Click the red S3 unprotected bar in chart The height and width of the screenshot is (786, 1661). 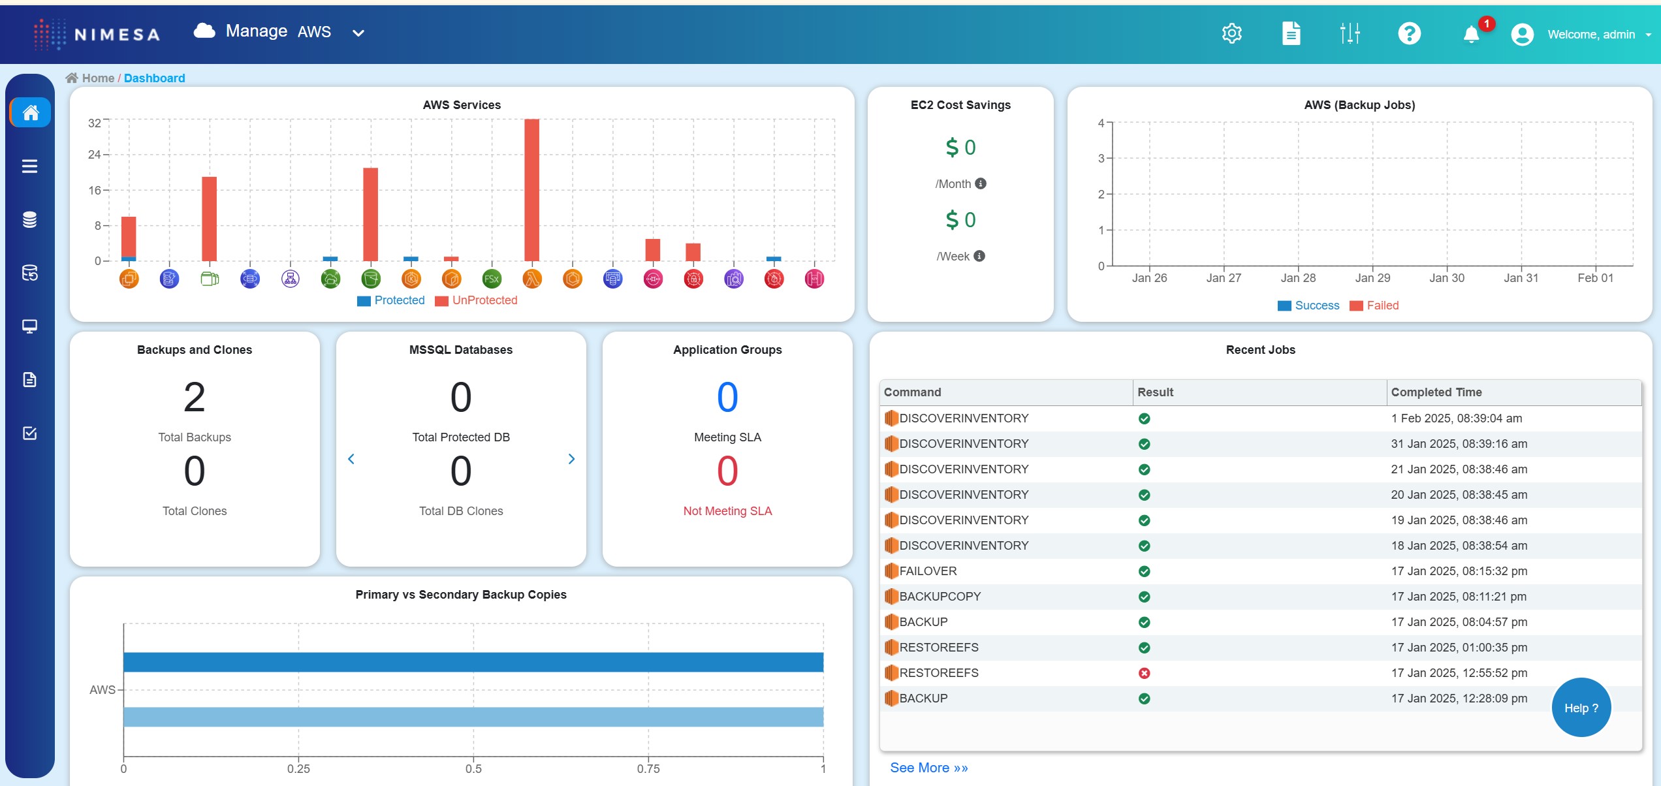point(371,214)
